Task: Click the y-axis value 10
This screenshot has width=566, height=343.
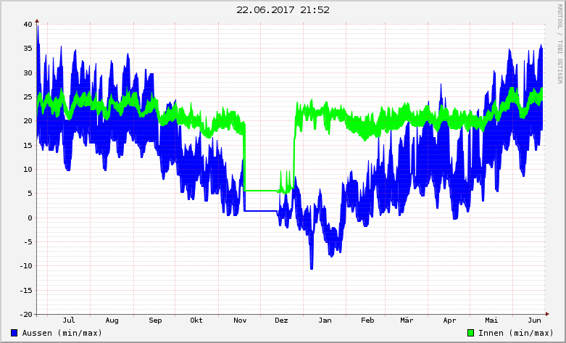Action: coord(28,170)
